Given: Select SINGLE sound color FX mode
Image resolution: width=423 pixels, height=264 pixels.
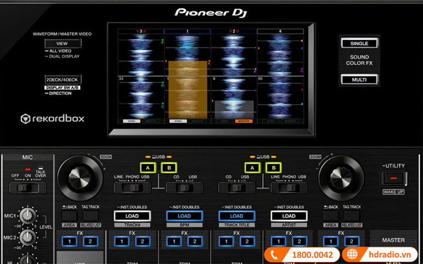Looking at the screenshot, I should [x=359, y=43].
